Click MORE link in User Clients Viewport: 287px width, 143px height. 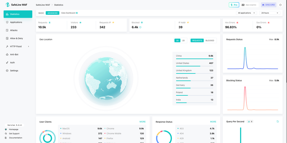[x=142, y=122]
